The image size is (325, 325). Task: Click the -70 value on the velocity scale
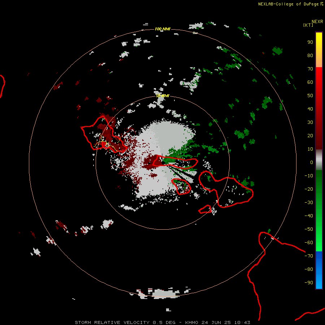click(x=309, y=256)
